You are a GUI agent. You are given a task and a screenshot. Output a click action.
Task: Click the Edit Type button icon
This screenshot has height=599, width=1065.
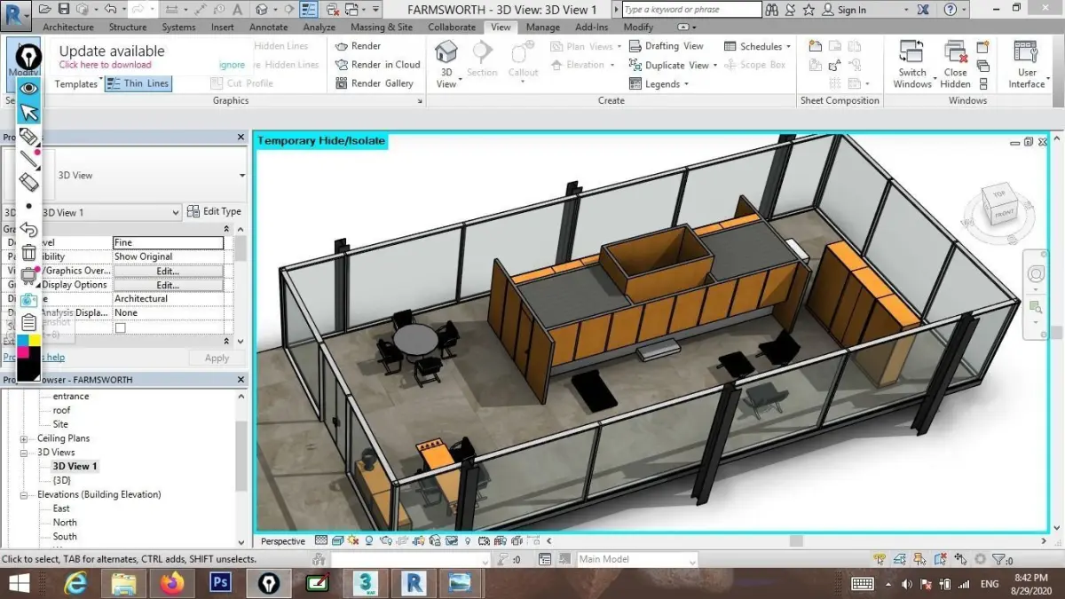(x=193, y=211)
